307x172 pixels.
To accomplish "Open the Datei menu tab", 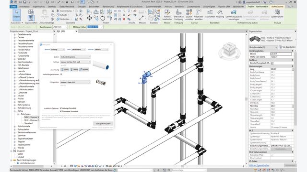I will (x=13, y=7).
